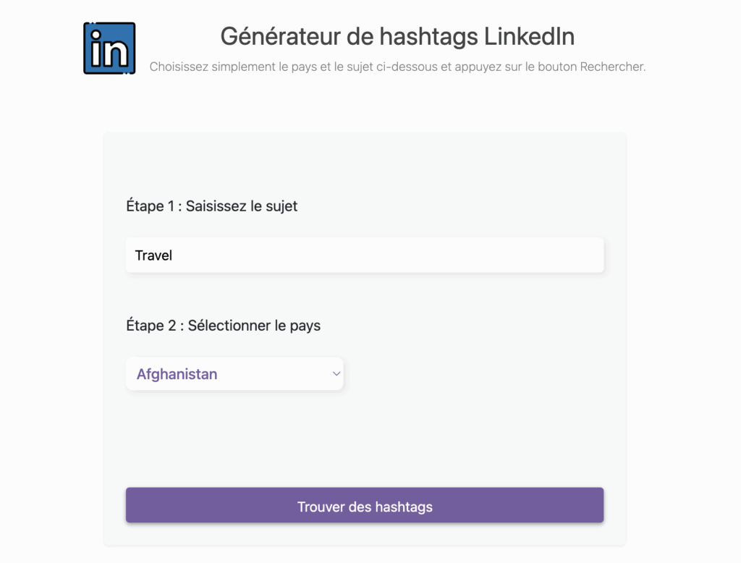This screenshot has width=741, height=563.
Task: Click the "Étape 1 : Saisissez le sujet" label
Action: coord(211,206)
